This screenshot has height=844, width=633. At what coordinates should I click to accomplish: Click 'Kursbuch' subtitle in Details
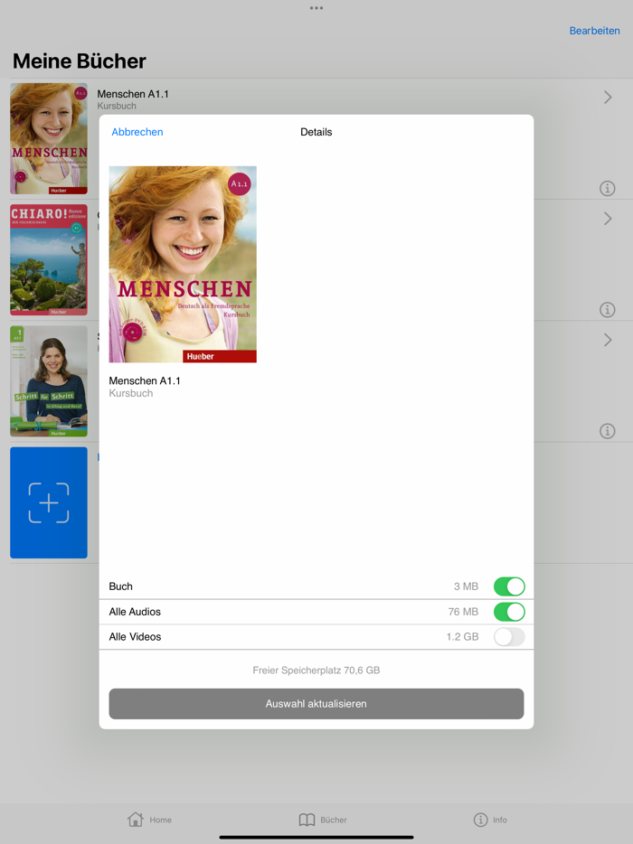pyautogui.click(x=131, y=393)
